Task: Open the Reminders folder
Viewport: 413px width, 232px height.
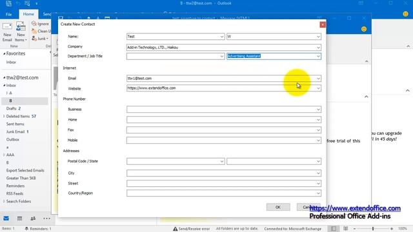Action: point(15,186)
